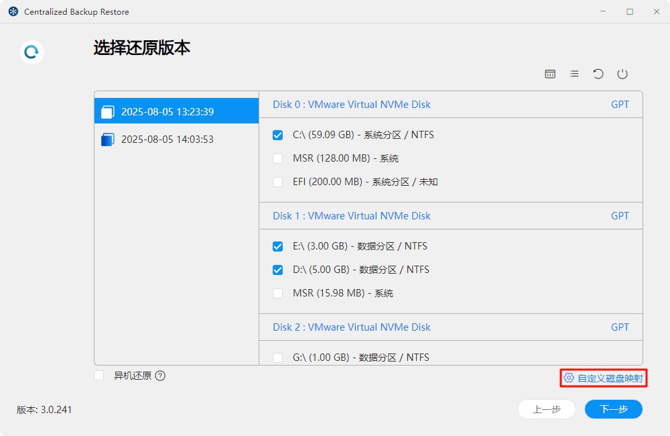Open the command/terminal window icon
670x436 pixels.
[550, 74]
